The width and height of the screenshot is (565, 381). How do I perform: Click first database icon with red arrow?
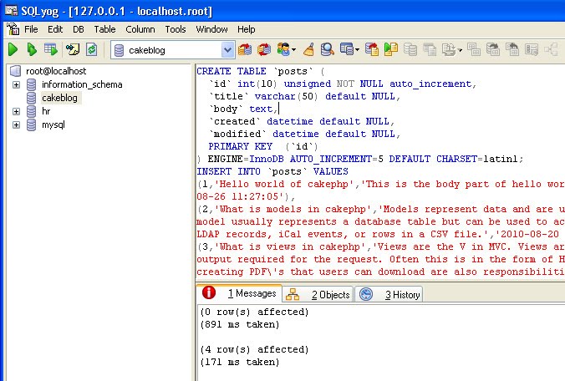tap(245, 49)
